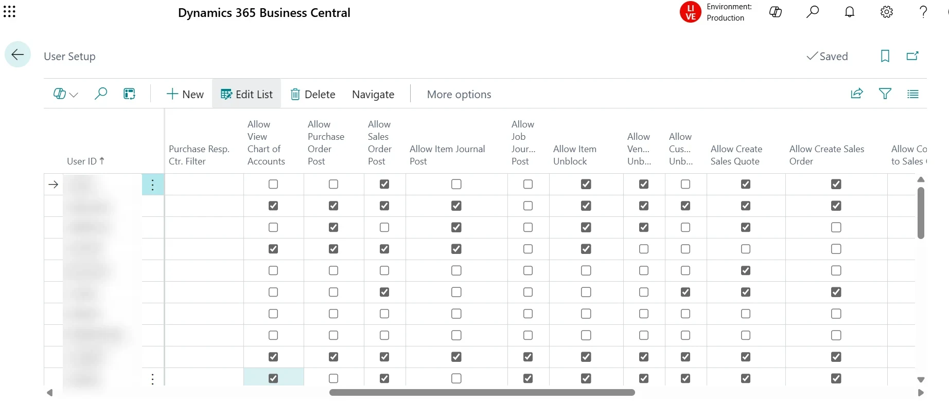Viewport: 949px width, 404px height.
Task: Show more options for the first row
Action: point(153,185)
